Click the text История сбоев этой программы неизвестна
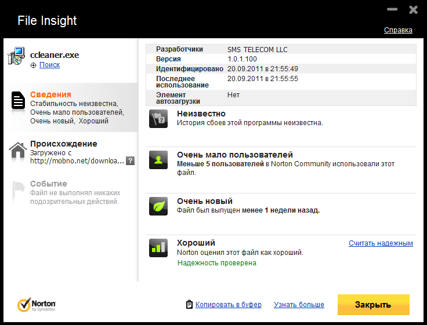Screen dimensions: 427x325 [x=249, y=123]
